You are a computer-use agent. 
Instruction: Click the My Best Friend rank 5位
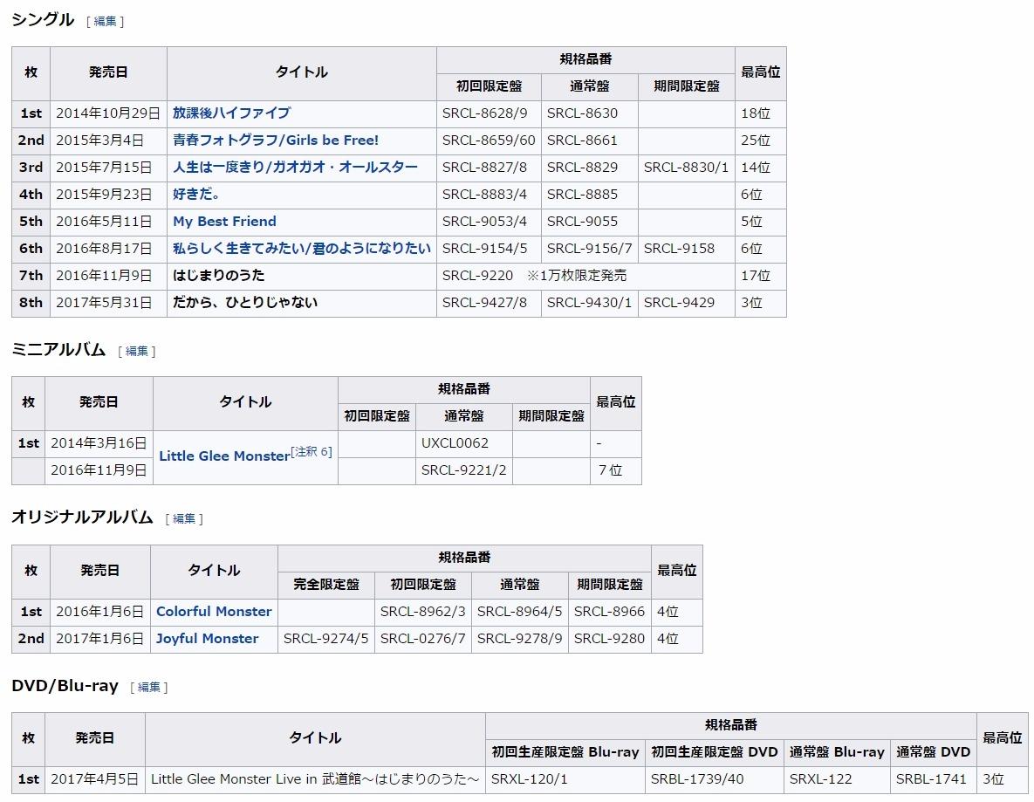click(752, 221)
